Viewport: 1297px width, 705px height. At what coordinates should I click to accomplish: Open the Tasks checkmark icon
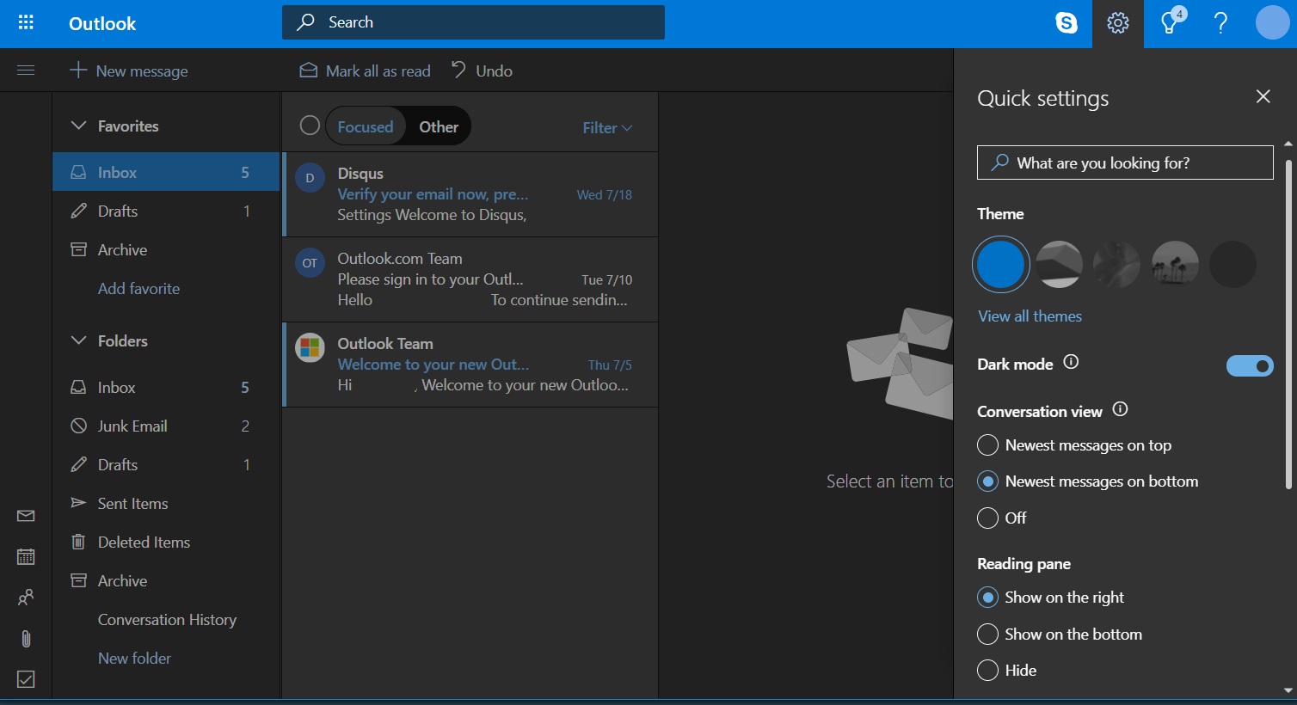tap(26, 679)
